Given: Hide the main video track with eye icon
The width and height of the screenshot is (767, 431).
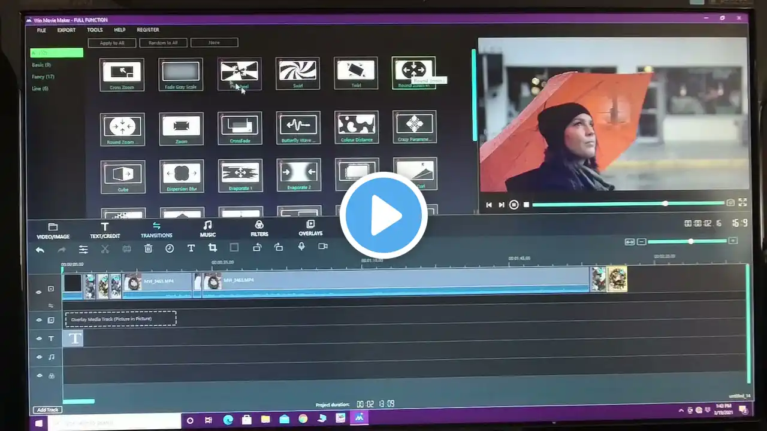Looking at the screenshot, I should tap(39, 292).
